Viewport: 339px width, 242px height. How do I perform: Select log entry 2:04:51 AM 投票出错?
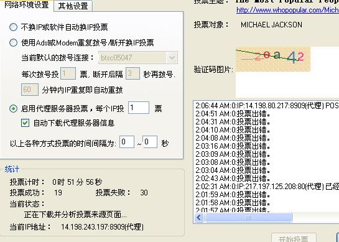point(233,114)
